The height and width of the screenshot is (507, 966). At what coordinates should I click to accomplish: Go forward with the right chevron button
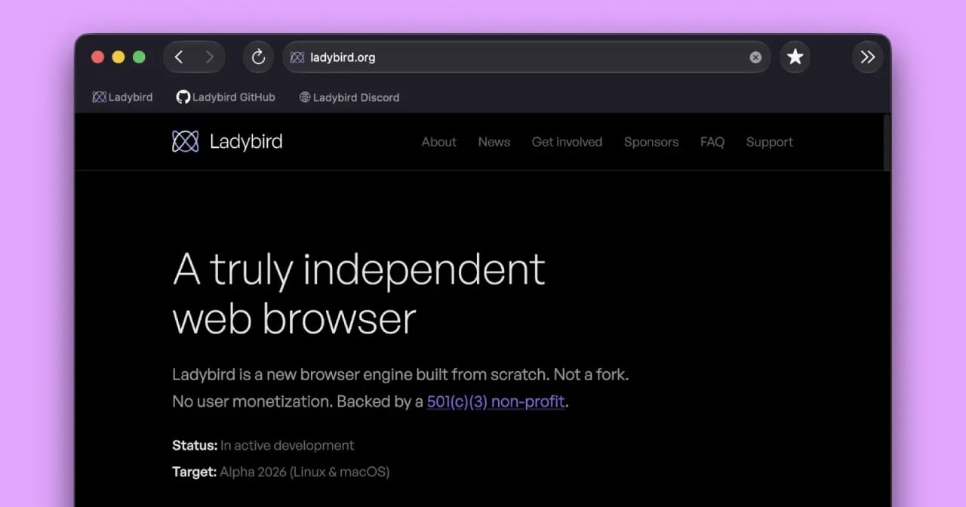click(209, 57)
